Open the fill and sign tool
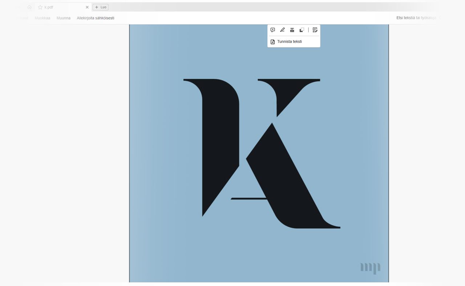The image size is (465, 286). (315, 30)
